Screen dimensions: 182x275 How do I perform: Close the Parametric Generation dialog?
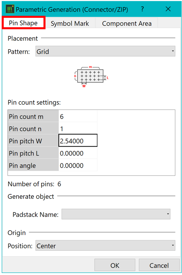(168, 9)
